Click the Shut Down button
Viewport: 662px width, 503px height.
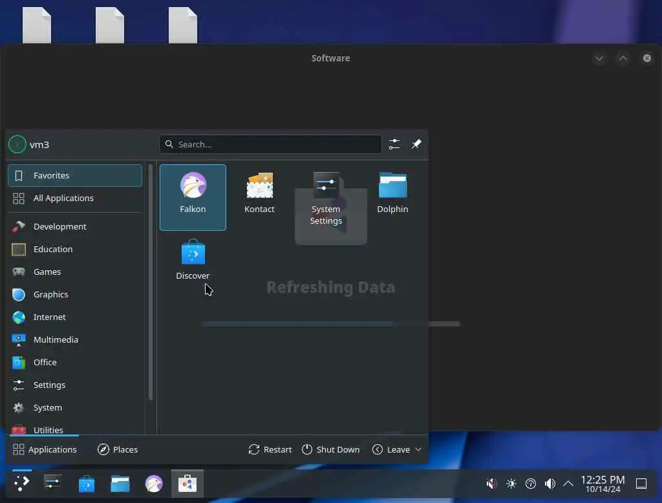coord(331,449)
